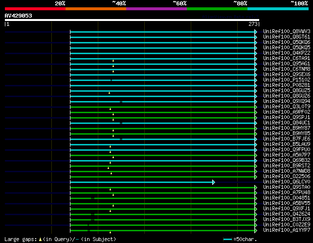313x243 pixels.
Task: Select the UniRef100_A5A7P7 label
Action: point(287,155)
